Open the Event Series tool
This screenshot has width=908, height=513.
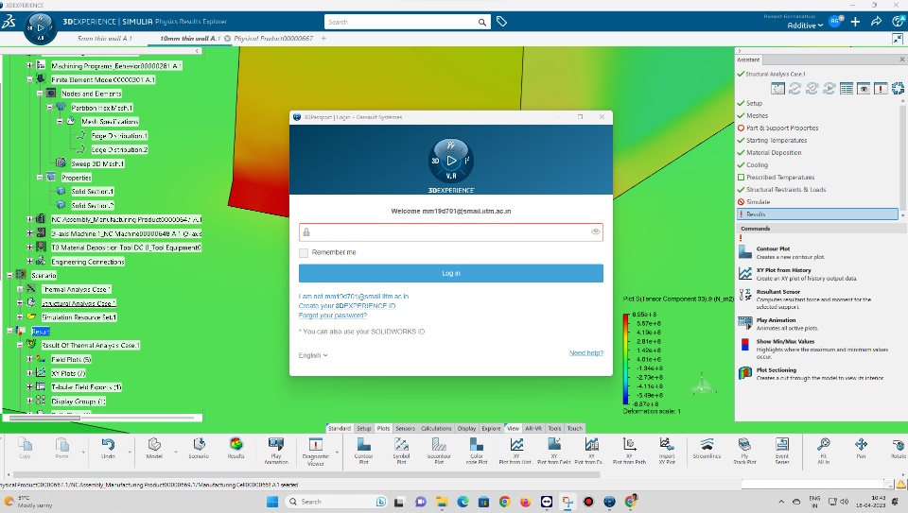point(782,444)
